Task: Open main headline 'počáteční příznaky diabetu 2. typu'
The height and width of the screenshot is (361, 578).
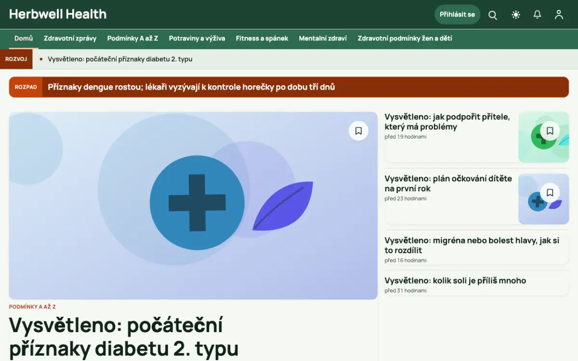Action: point(124,337)
